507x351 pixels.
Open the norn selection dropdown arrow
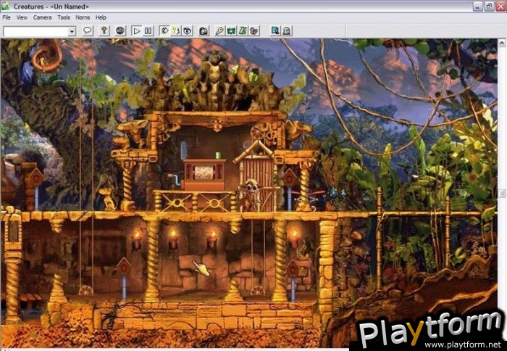tap(72, 31)
